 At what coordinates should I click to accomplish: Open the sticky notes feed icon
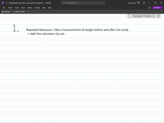click(150, 8)
